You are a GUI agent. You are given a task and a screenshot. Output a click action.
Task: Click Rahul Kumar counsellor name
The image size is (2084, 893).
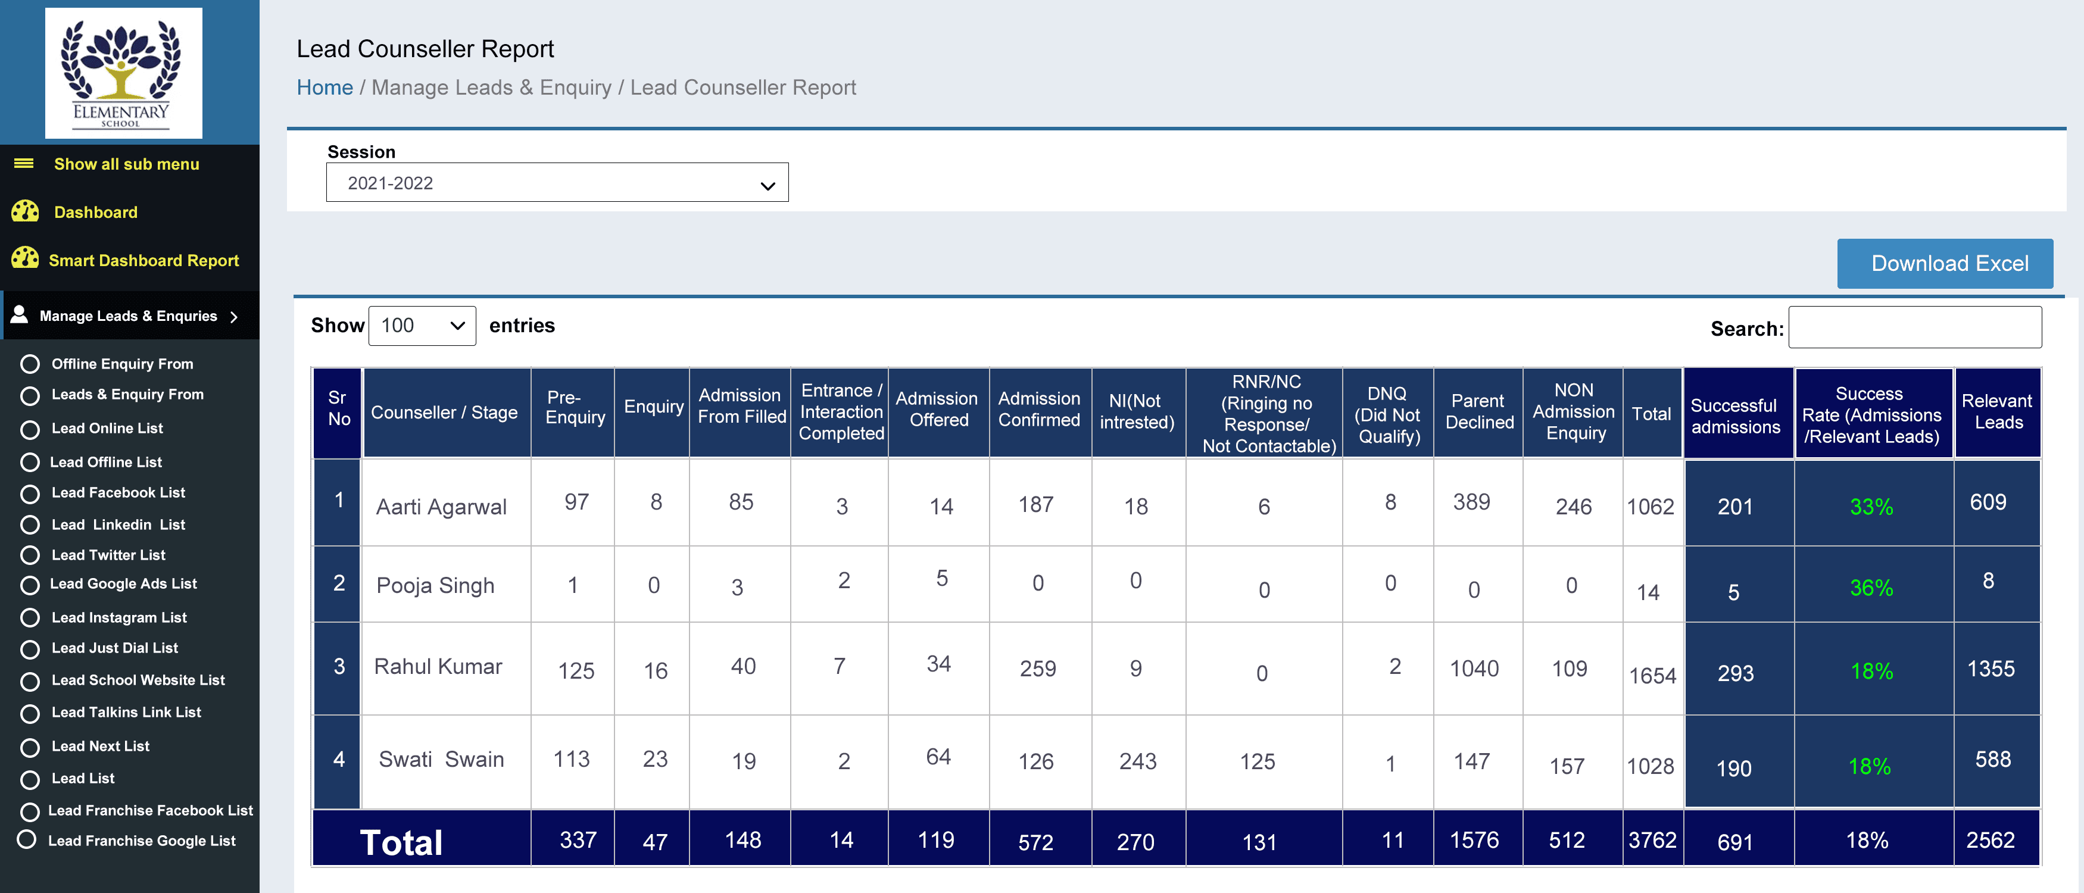click(x=438, y=667)
